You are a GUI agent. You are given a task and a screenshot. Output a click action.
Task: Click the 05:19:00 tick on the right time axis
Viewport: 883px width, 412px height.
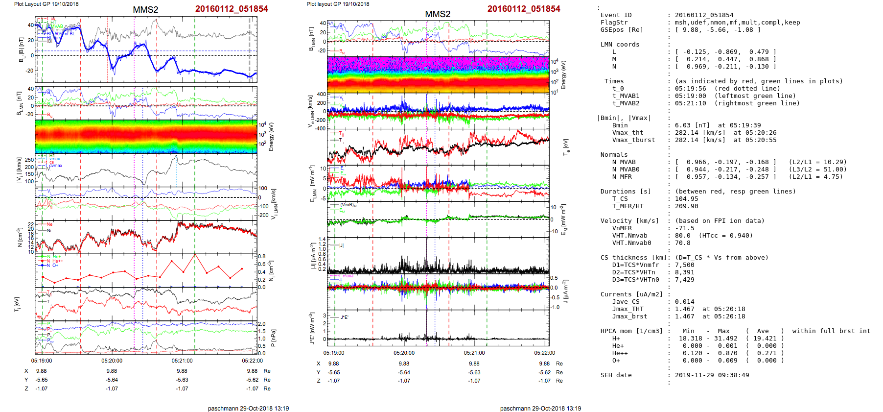[x=334, y=353]
